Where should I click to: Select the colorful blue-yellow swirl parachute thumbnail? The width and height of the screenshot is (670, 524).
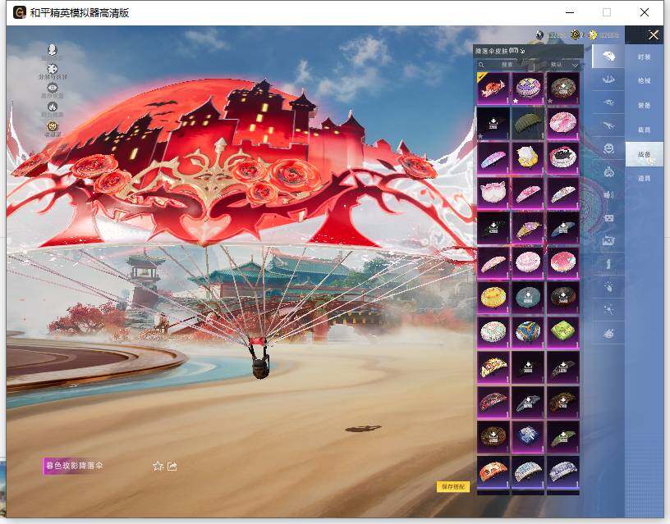528,332
